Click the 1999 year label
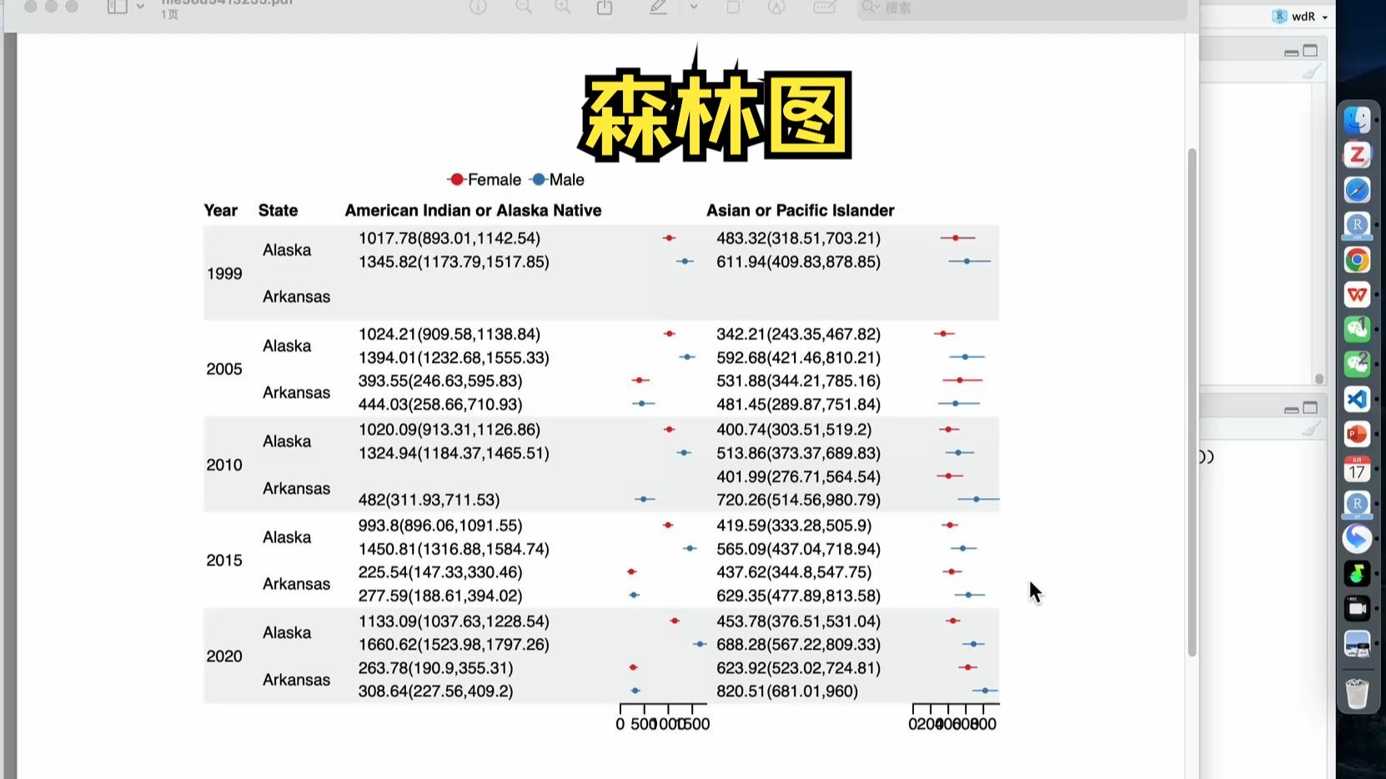The height and width of the screenshot is (779, 1386). point(224,274)
